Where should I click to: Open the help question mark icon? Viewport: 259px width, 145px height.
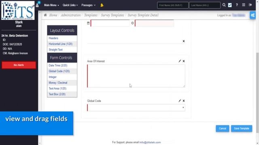coord(237,5)
